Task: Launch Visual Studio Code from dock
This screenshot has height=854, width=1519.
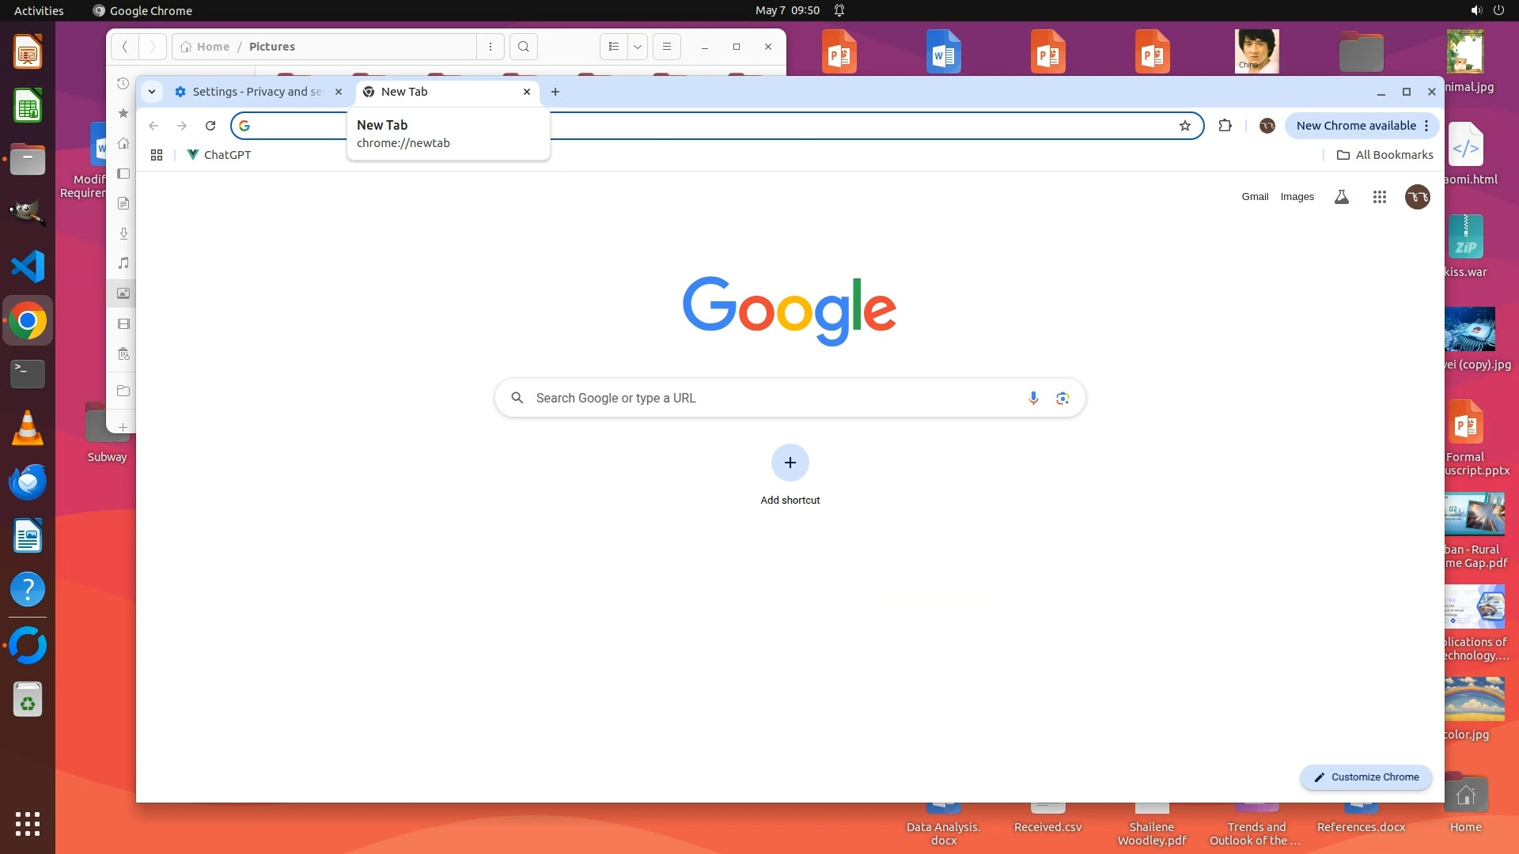Action: click(28, 266)
